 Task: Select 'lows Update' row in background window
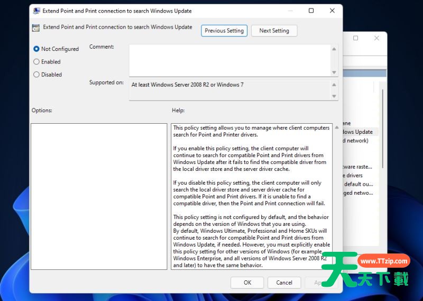(361, 132)
